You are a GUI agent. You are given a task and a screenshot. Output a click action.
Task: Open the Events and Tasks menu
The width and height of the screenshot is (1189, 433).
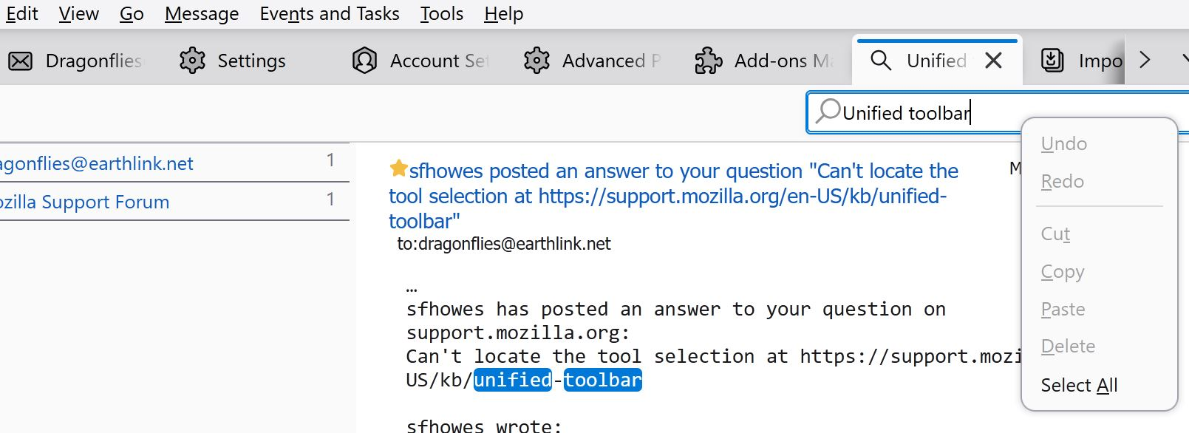click(x=330, y=13)
